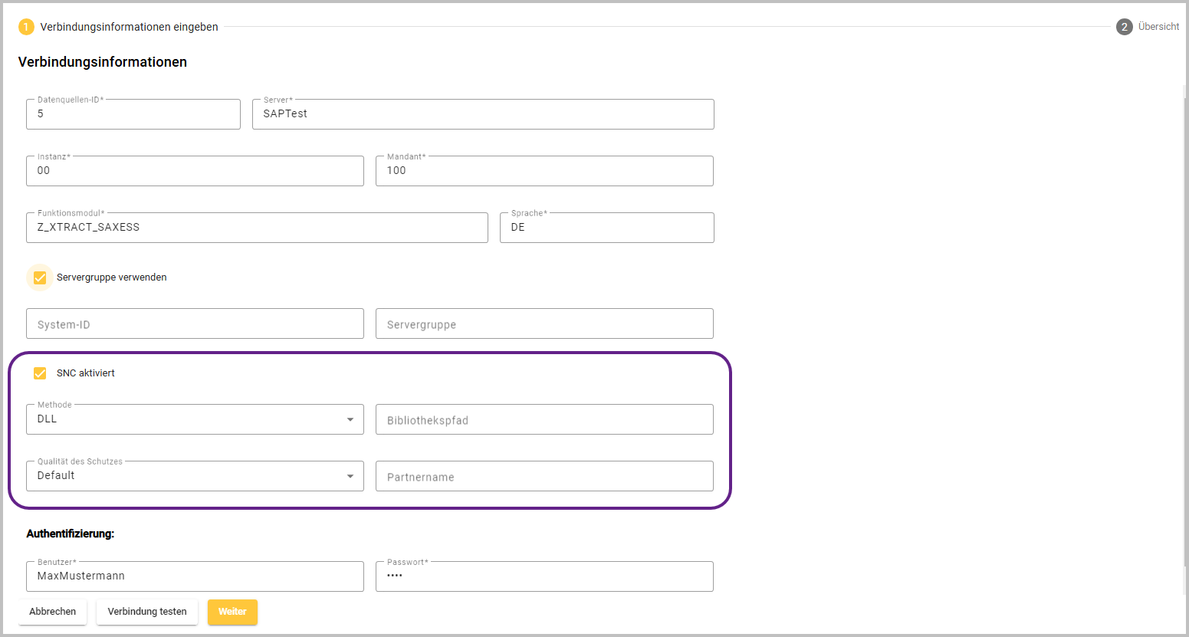The width and height of the screenshot is (1189, 637).
Task: Click Verbindung testen button
Action: (x=147, y=612)
